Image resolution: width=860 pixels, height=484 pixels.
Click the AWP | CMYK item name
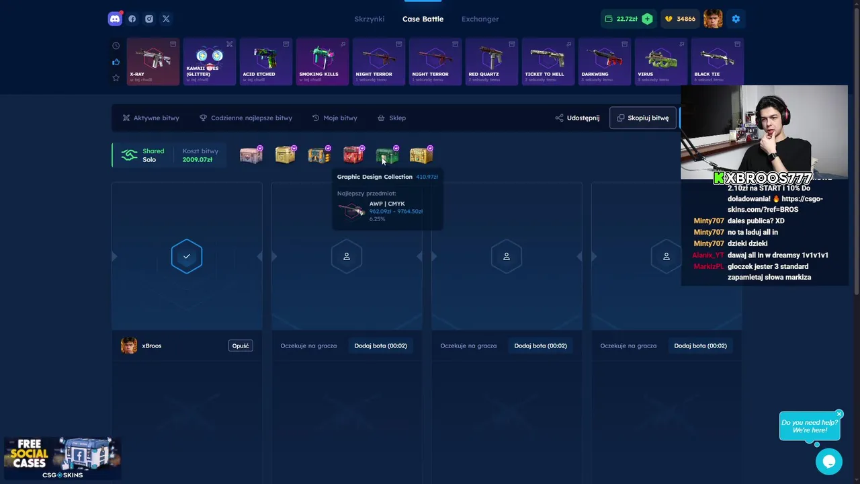tap(387, 204)
